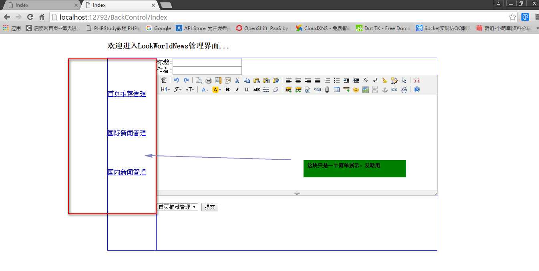This screenshot has width=539, height=271.
Task: Open the font family dropdown
Action: click(178, 90)
